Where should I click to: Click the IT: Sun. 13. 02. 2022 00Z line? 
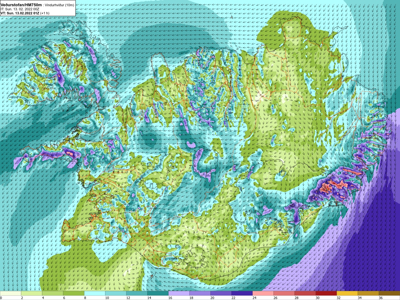point(20,9)
